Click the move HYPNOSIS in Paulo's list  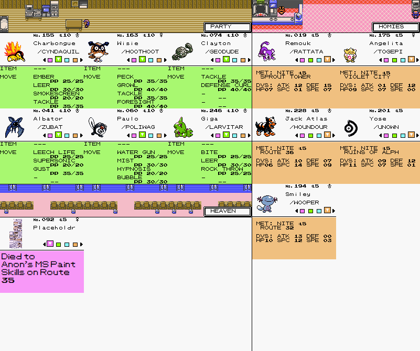click(134, 169)
